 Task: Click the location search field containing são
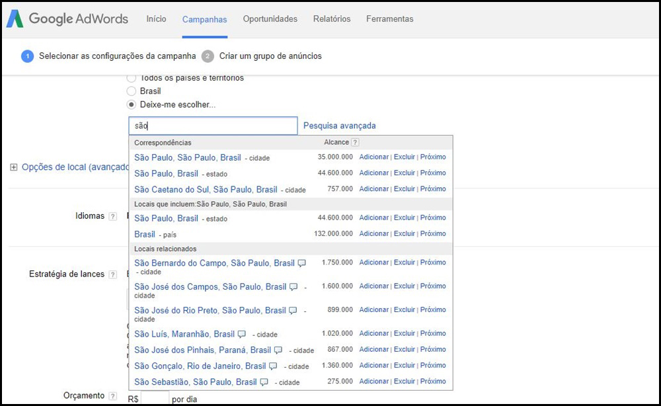click(213, 126)
